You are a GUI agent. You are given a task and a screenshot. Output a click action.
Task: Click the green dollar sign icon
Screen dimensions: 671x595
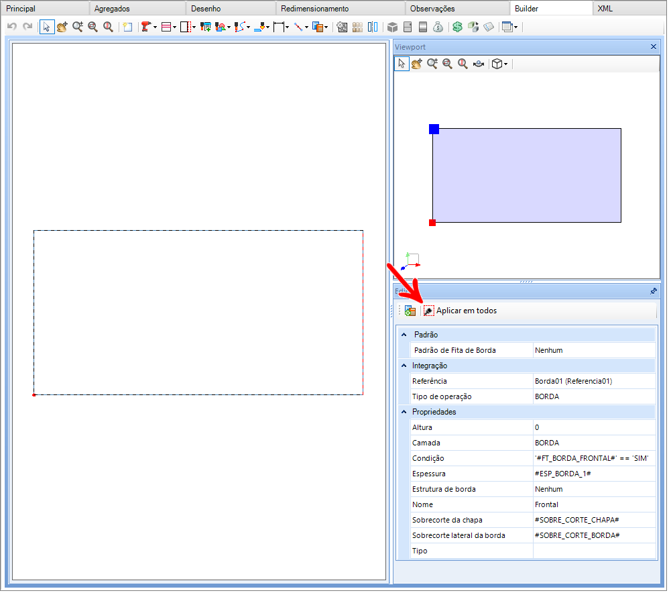(x=458, y=27)
